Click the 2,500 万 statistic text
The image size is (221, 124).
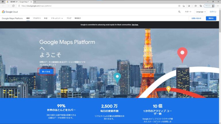click(x=109, y=106)
